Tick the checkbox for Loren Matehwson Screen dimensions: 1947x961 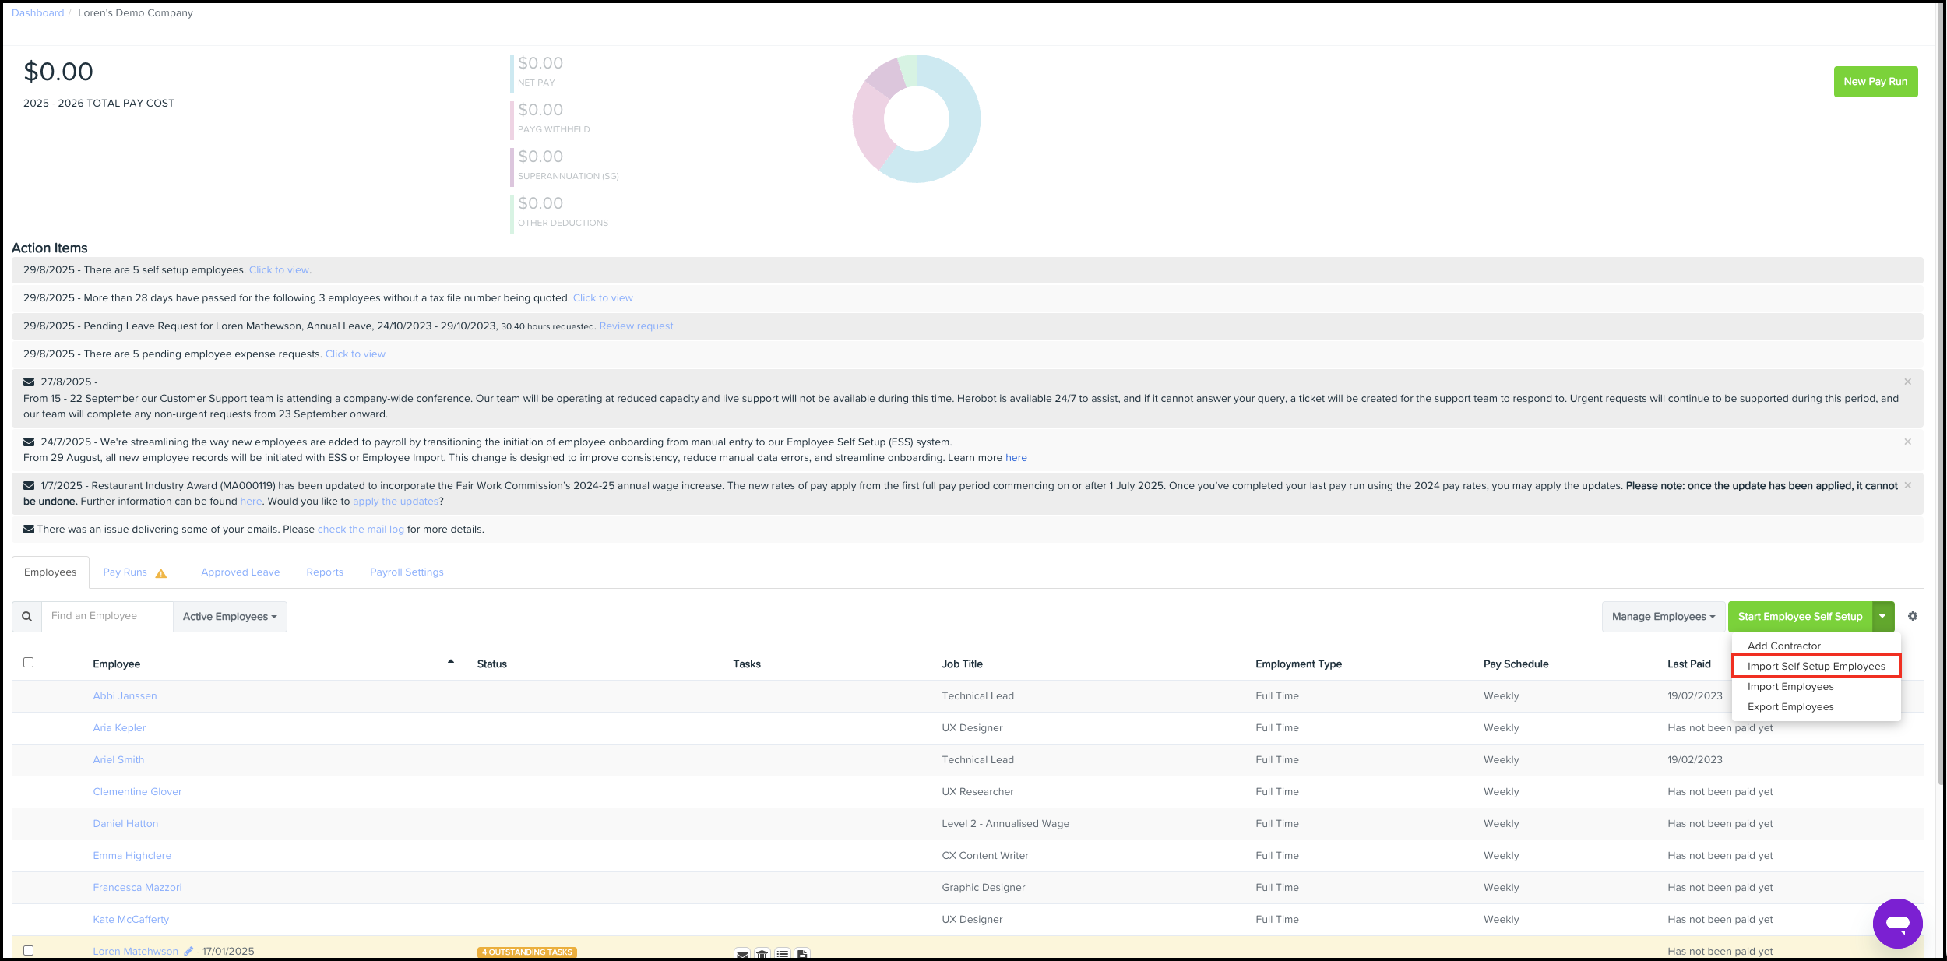coord(29,950)
